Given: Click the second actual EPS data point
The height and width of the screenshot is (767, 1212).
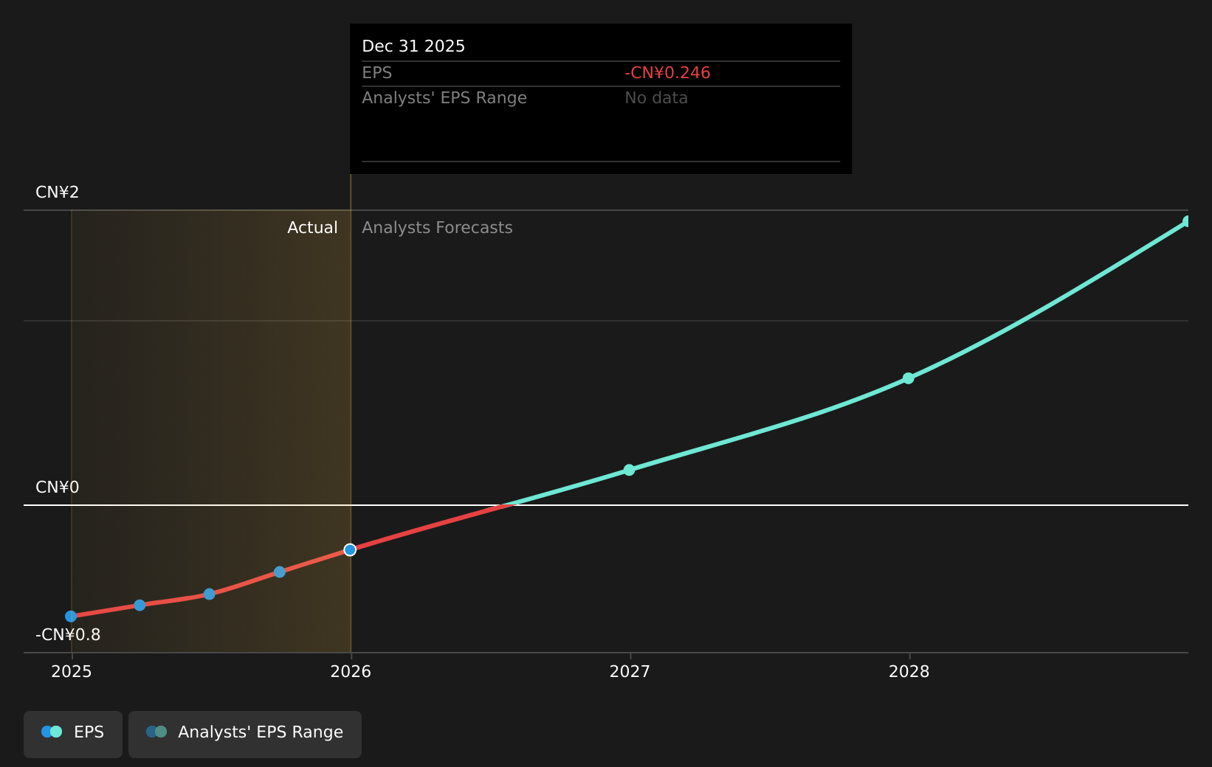Looking at the screenshot, I should pyautogui.click(x=140, y=605).
